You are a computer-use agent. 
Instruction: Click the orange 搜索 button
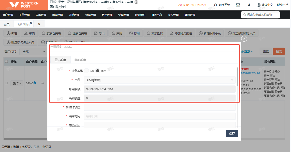click(x=279, y=51)
